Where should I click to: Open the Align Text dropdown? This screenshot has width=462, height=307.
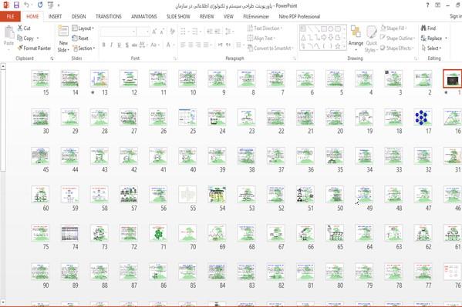click(x=261, y=38)
